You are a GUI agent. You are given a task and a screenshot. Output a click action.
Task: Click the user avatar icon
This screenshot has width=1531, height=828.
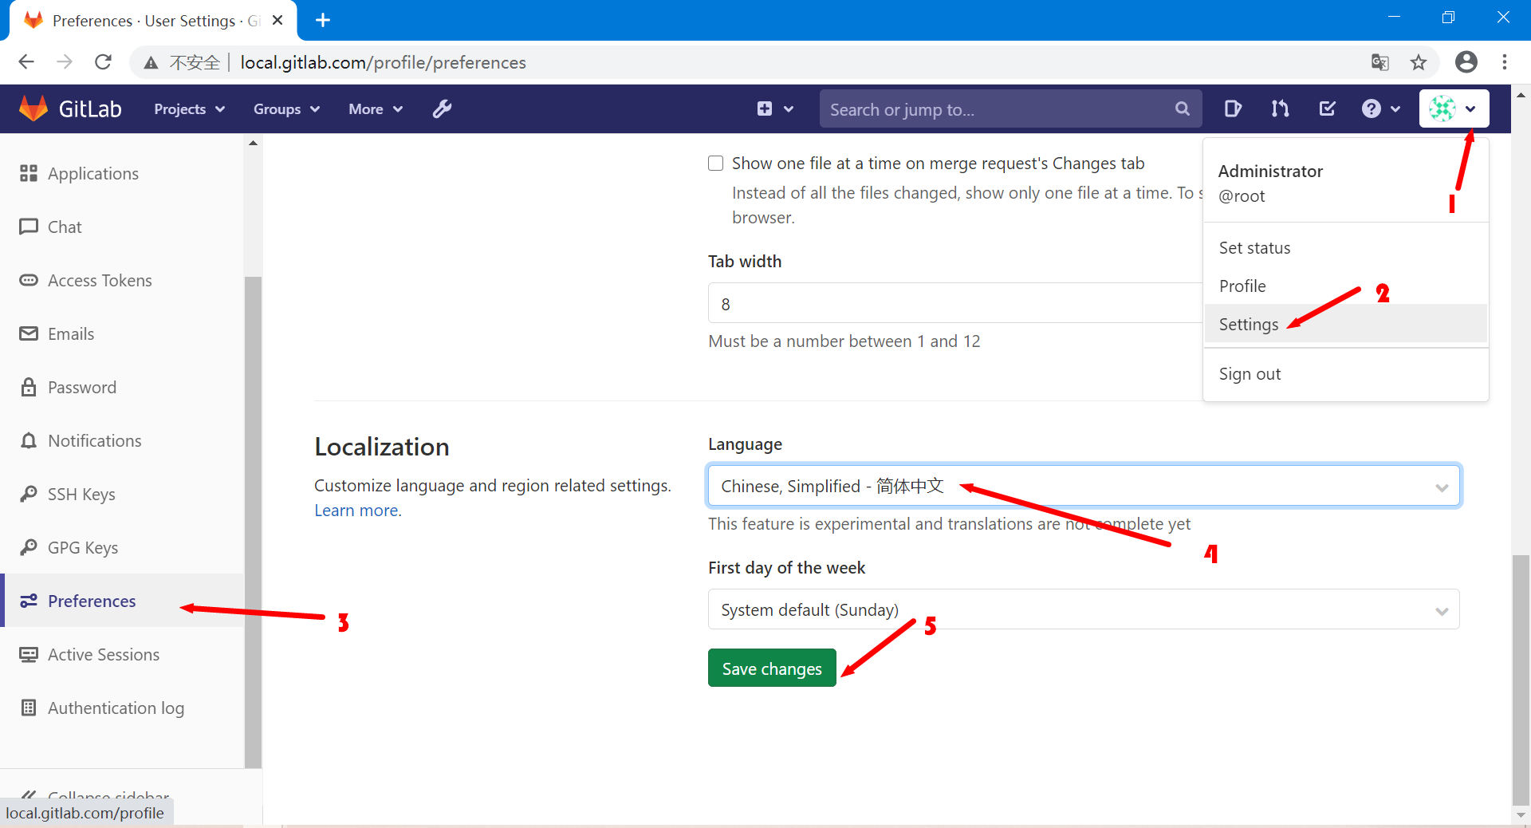1442,108
